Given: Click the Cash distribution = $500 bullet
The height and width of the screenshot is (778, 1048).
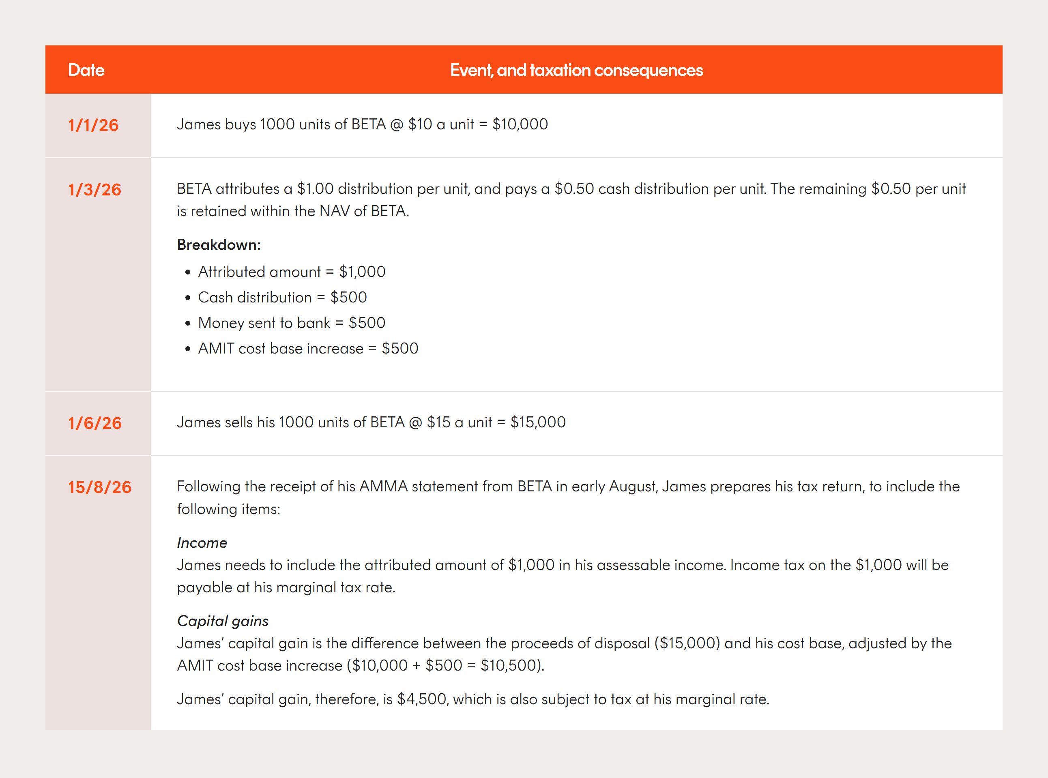Looking at the screenshot, I should (x=282, y=297).
